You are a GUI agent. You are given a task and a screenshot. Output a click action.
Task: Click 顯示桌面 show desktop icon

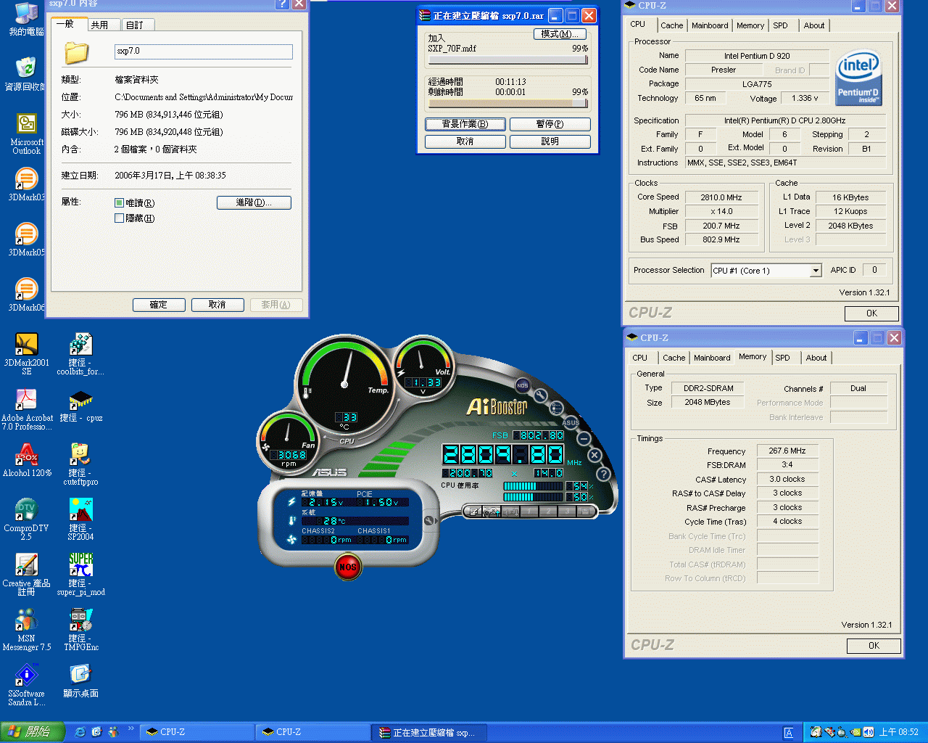coord(81,681)
